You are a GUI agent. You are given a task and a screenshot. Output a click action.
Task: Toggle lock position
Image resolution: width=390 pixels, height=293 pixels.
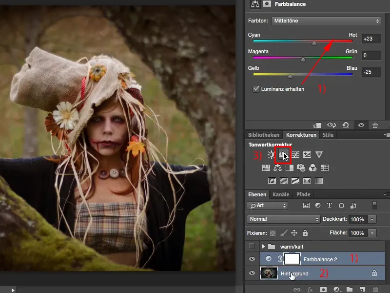tap(294, 233)
